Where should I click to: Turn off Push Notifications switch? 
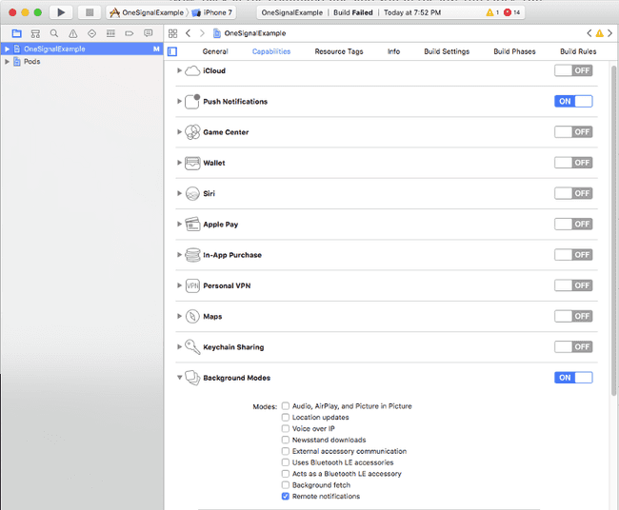coord(573,102)
